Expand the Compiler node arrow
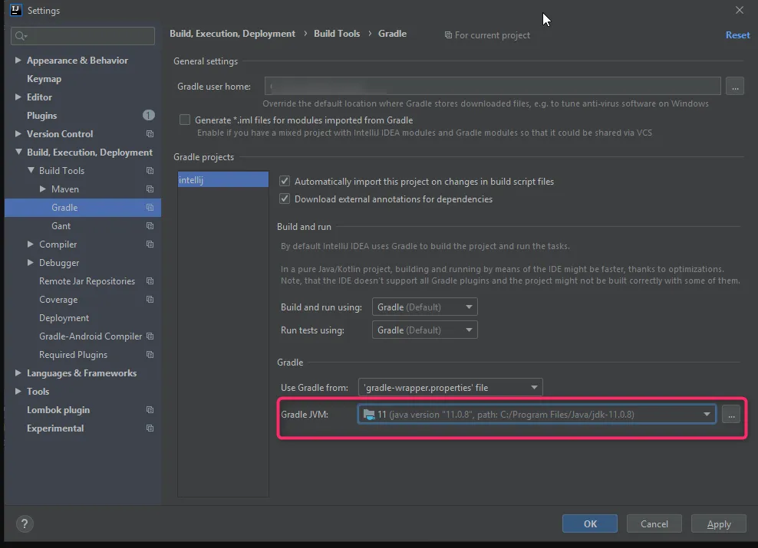Screen dimensions: 758x548 pos(31,244)
